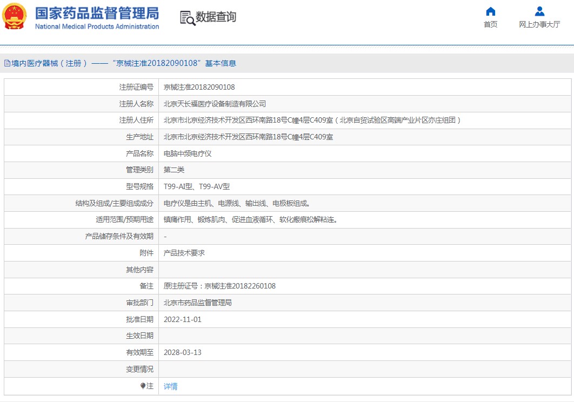Screen dimensions: 574x402
Task: Click the 产品储存条件及有效期 label
Action: pos(119,237)
